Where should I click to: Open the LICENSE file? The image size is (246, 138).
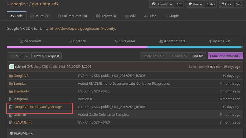coord(20,115)
